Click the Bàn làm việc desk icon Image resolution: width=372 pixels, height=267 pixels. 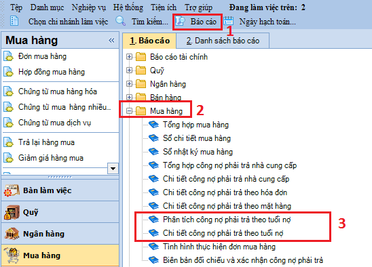[12, 190]
